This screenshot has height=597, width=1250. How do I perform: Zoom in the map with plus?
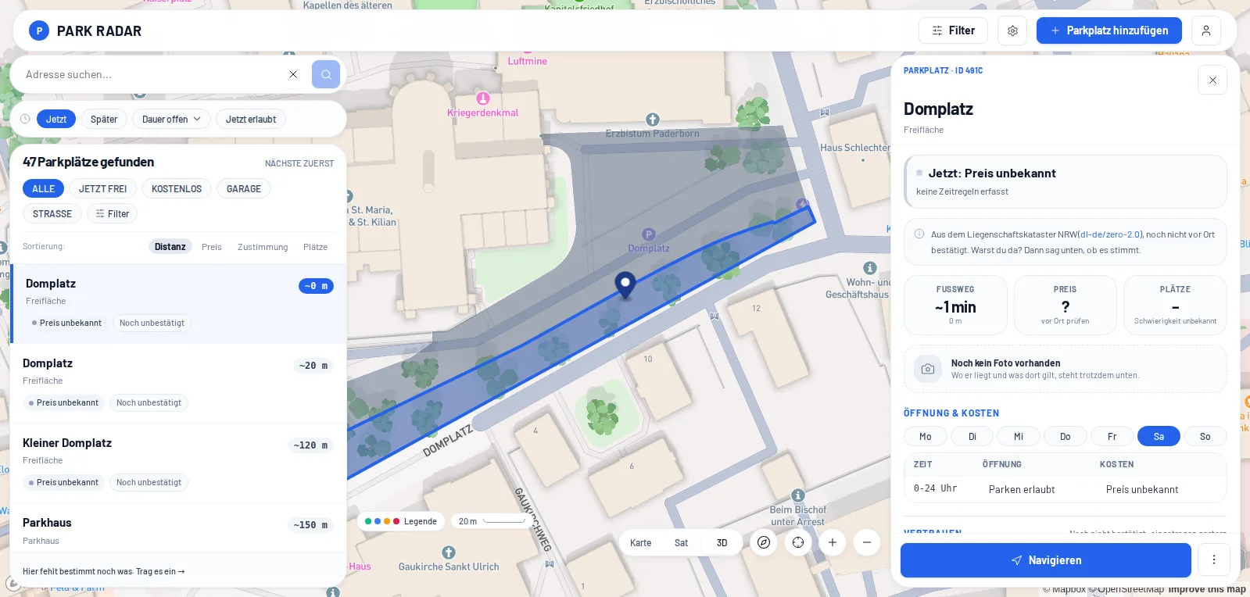(x=833, y=542)
